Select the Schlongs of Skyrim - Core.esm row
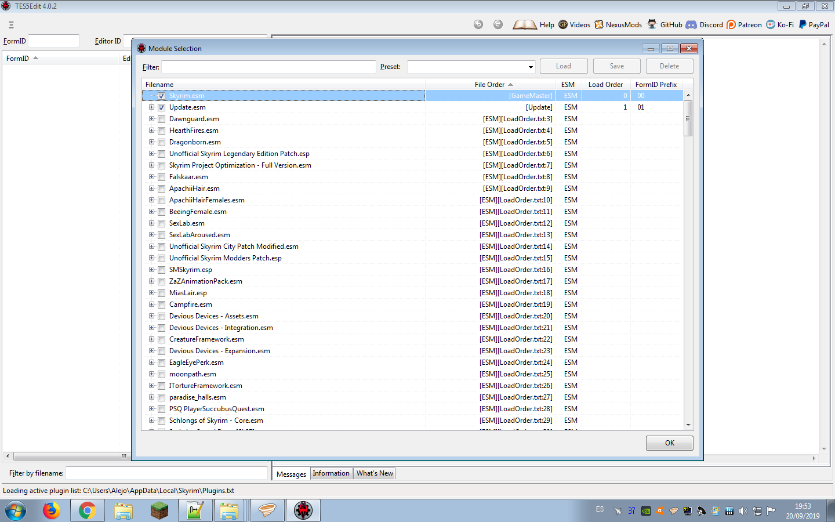The width and height of the screenshot is (835, 522). pos(412,420)
